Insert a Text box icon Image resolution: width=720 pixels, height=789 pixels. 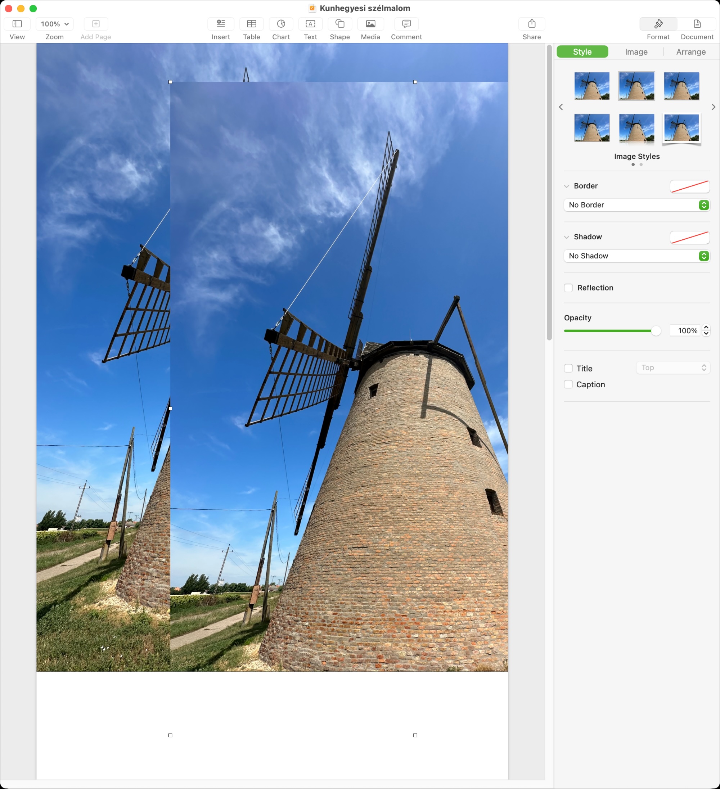(310, 24)
